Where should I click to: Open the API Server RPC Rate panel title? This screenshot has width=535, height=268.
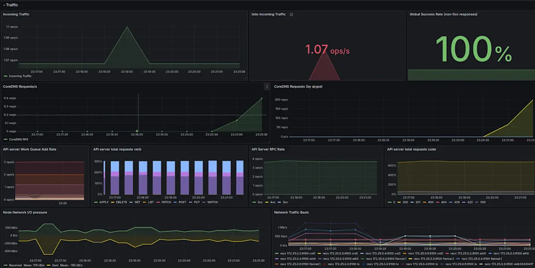(x=268, y=149)
